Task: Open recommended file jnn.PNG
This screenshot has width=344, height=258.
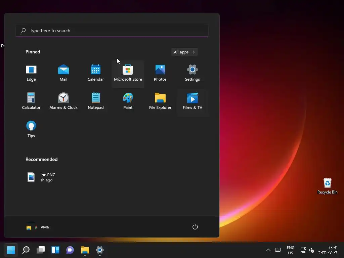Action: (42, 177)
